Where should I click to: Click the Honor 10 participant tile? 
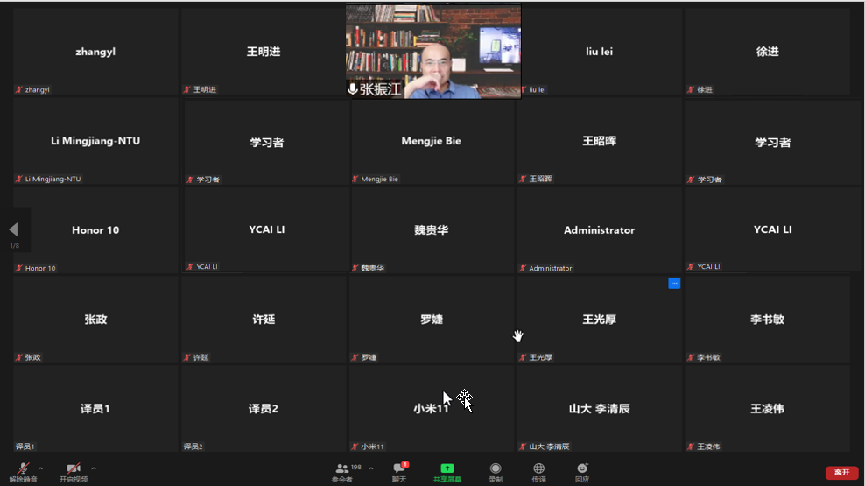coord(95,230)
